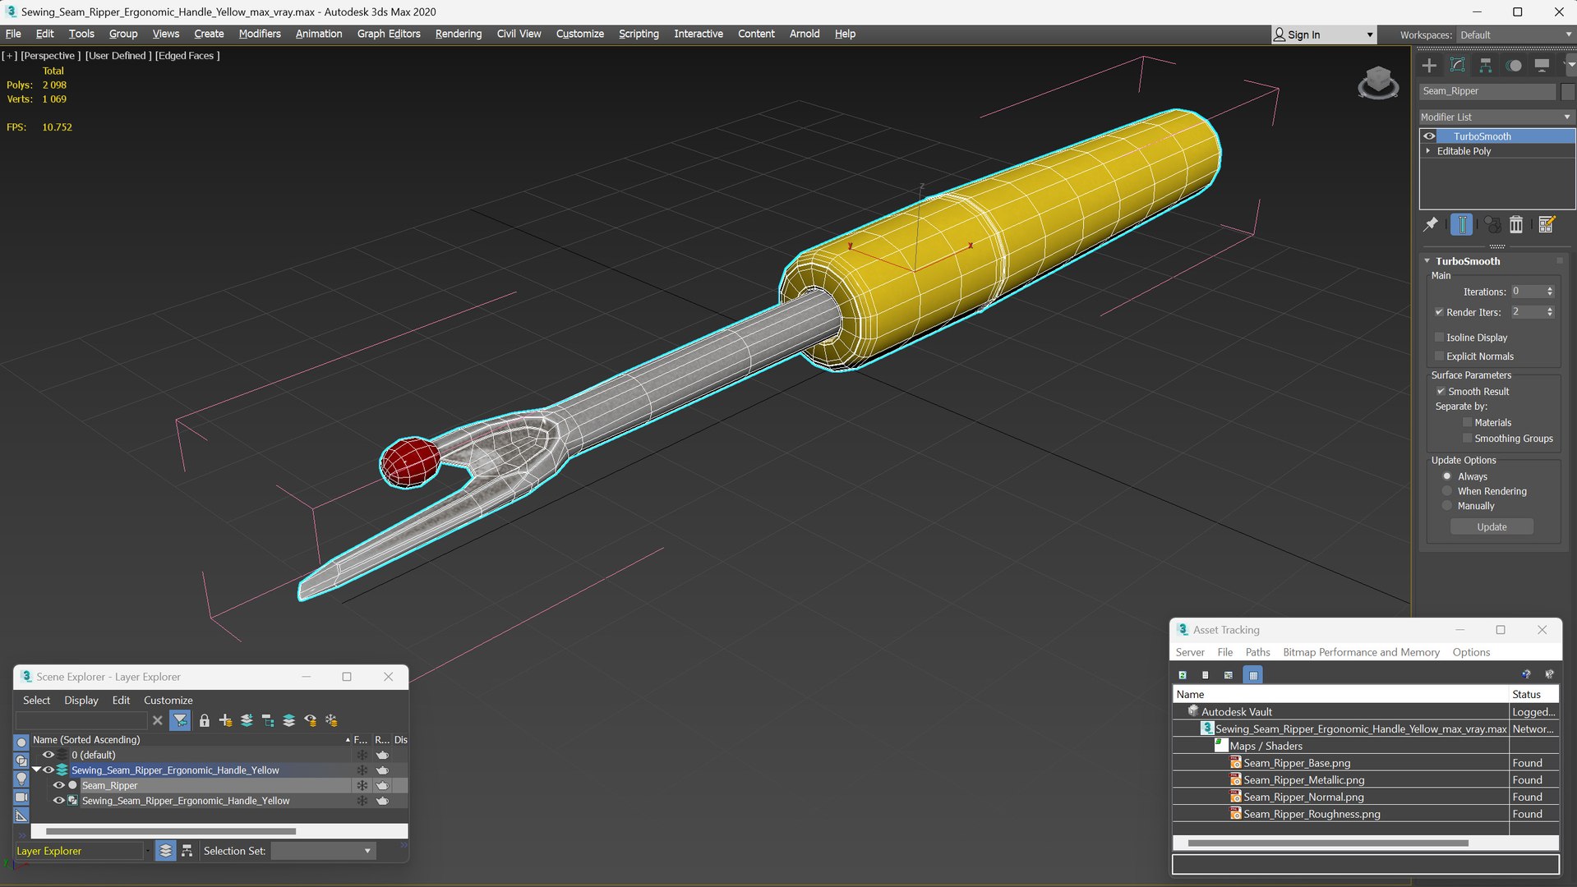Image resolution: width=1577 pixels, height=887 pixels.
Task: Click the Pin Stack icon
Action: pos(1431,224)
